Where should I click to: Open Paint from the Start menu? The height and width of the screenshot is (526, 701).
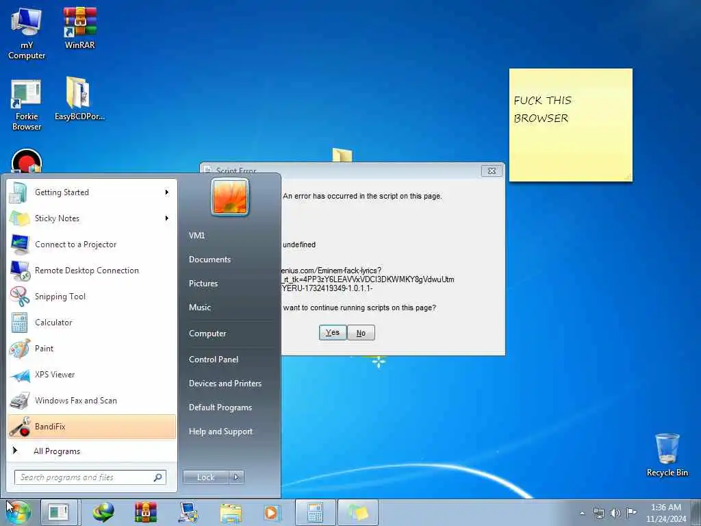click(x=92, y=349)
